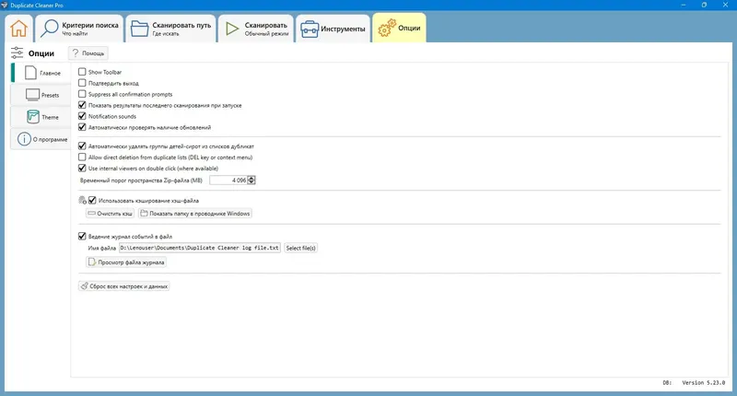The width and height of the screenshot is (737, 396).
Task: Uncheck Ведение журнал событий в файл
Action: (x=82, y=237)
